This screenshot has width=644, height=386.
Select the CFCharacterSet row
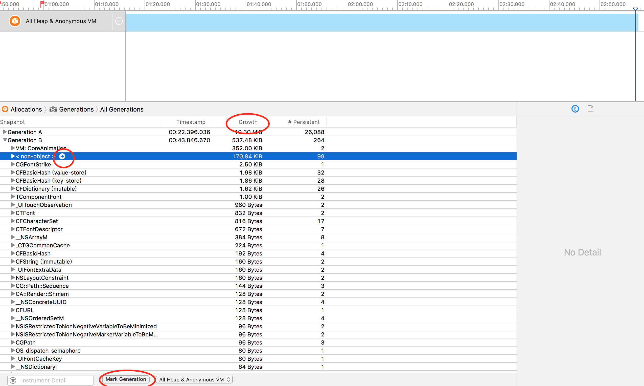tap(258, 221)
